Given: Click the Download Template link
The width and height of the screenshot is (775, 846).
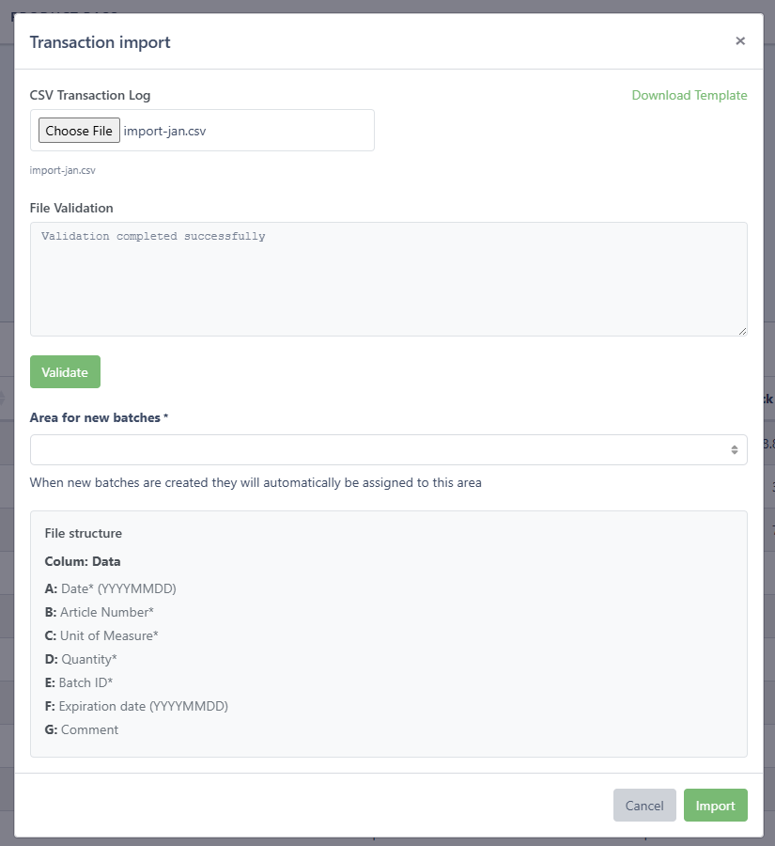Looking at the screenshot, I should [x=690, y=95].
